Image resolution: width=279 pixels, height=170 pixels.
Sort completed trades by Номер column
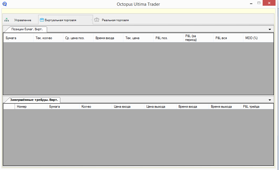31,107
